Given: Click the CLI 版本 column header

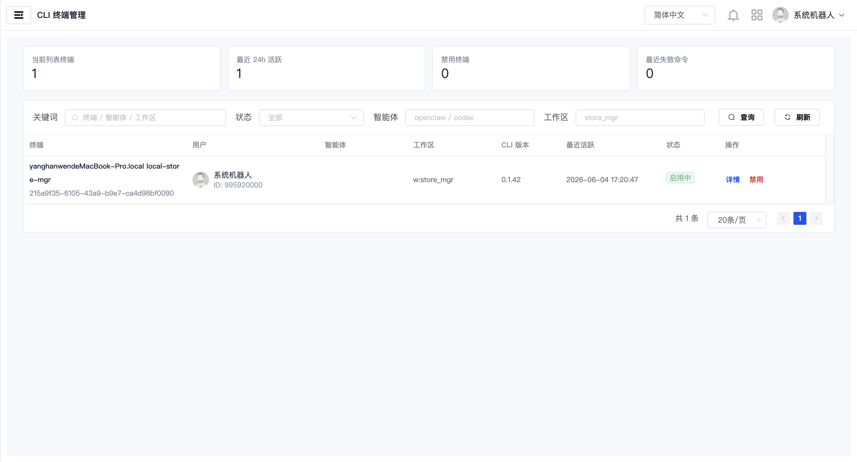Looking at the screenshot, I should click(515, 145).
